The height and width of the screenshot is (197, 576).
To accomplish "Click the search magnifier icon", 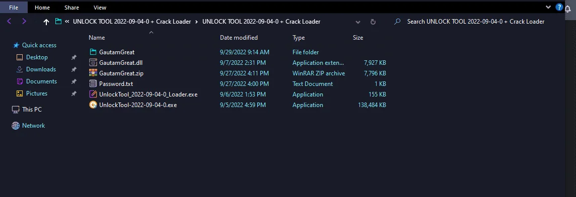I will [x=397, y=22].
